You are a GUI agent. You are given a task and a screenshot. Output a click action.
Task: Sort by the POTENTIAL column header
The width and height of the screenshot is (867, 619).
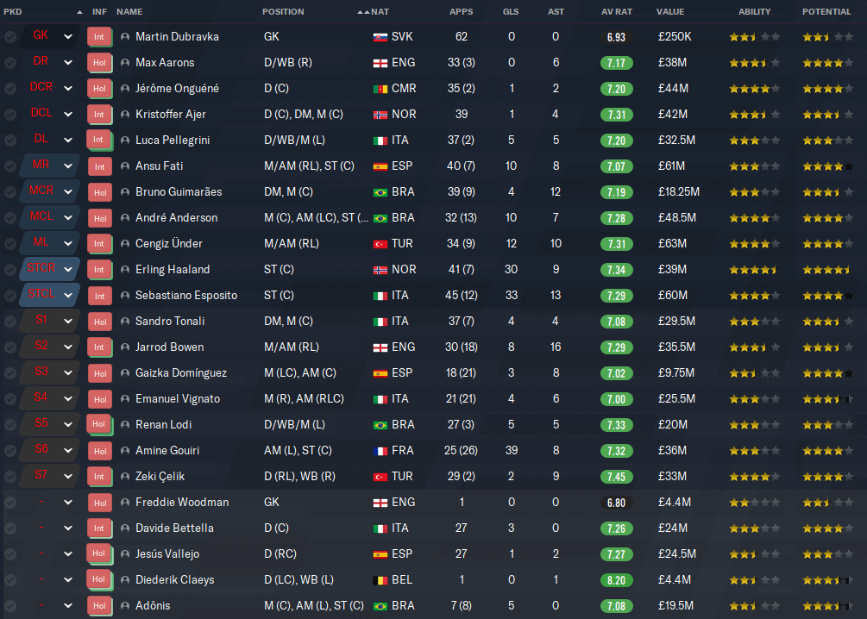[x=826, y=11]
